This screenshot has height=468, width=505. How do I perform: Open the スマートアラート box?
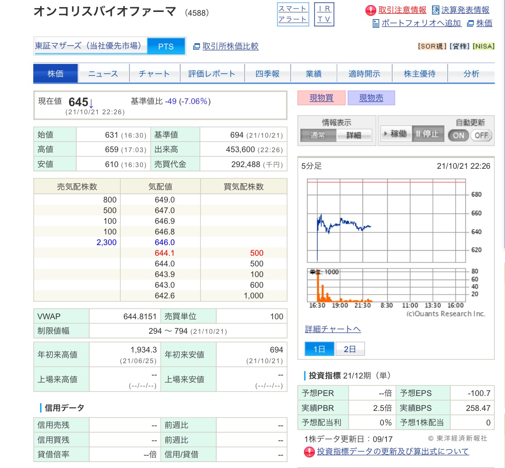(x=293, y=14)
